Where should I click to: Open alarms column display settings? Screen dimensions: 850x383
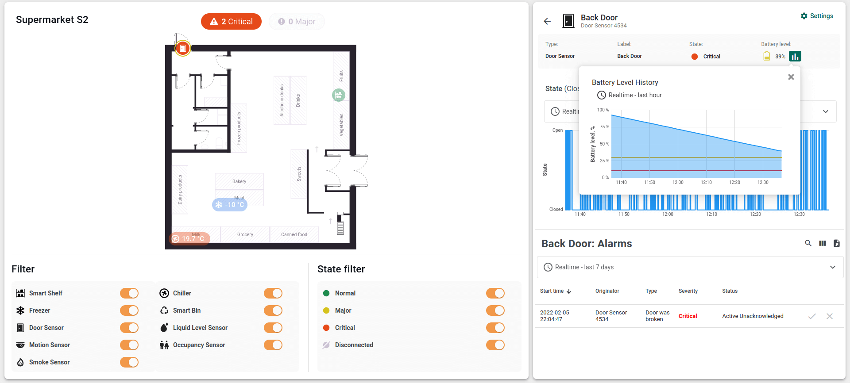822,243
